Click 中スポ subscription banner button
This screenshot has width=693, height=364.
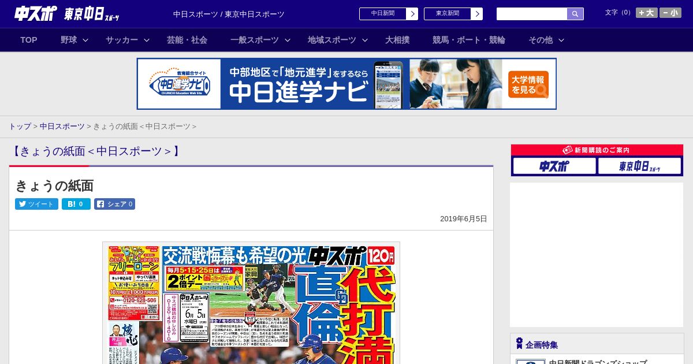pyautogui.click(x=554, y=166)
